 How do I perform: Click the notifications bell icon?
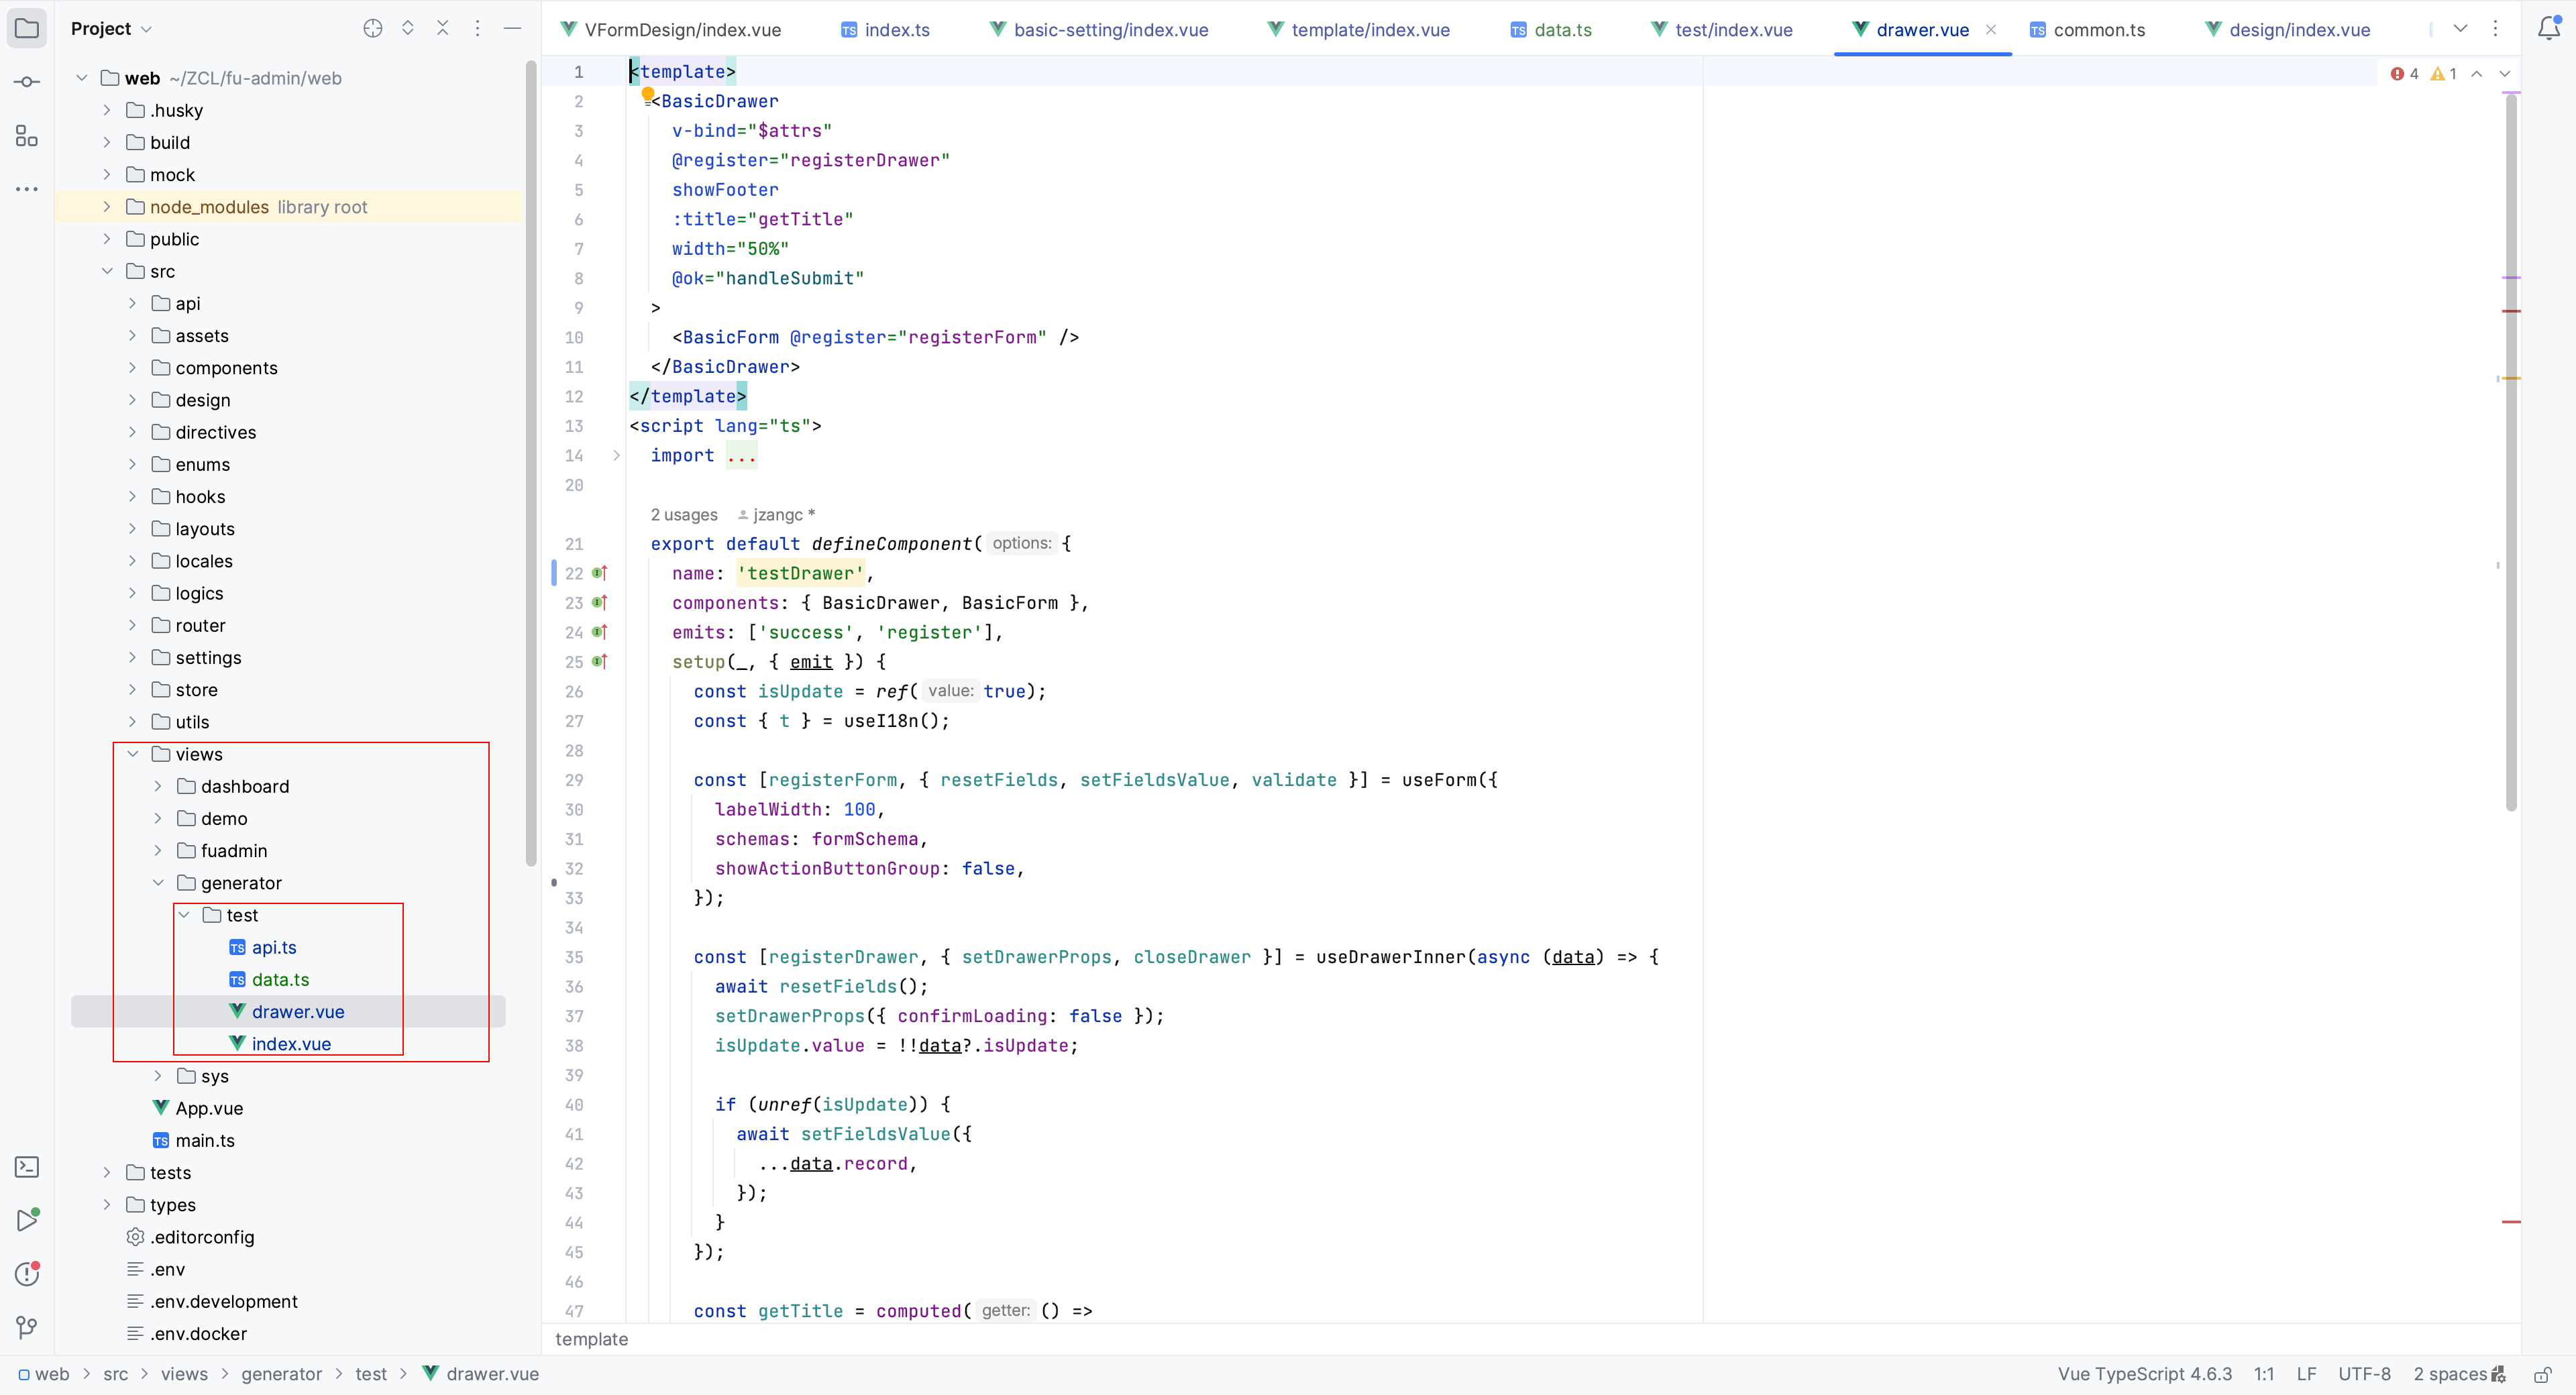[2549, 28]
